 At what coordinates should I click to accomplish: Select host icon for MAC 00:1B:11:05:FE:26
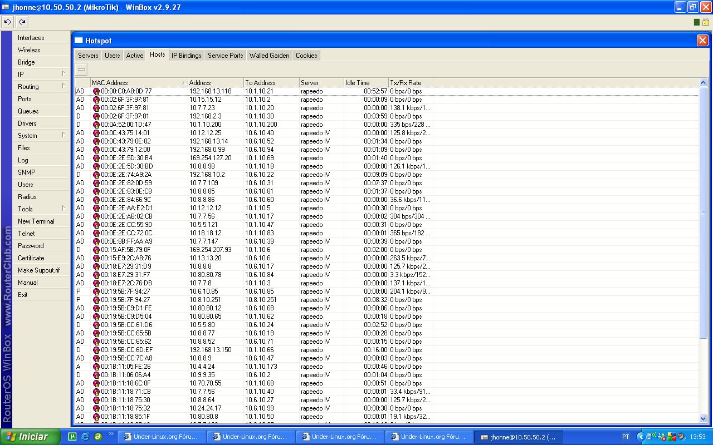pyautogui.click(x=96, y=367)
